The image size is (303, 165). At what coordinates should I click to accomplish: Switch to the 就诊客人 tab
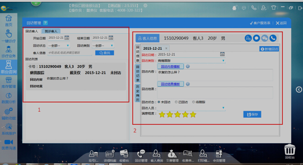51,31
